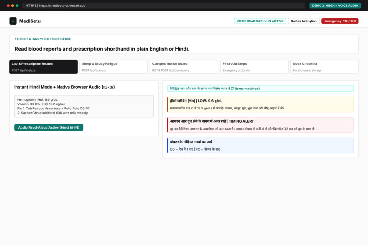Click the MediSetu green plus logo icon
The image size is (368, 245).
(13, 21)
